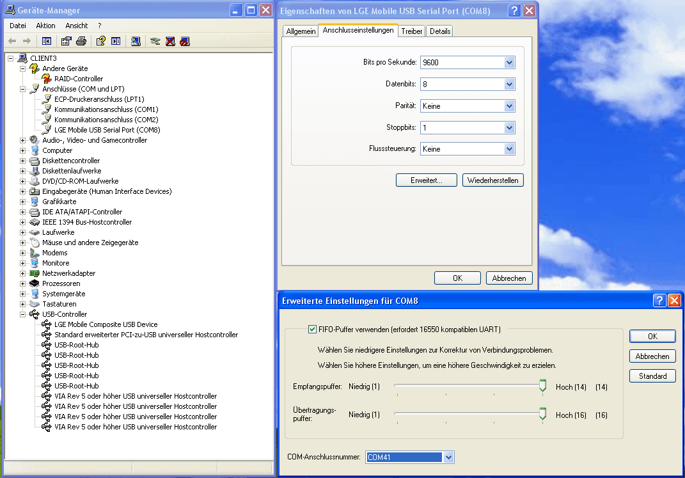Expand the Diskettencontroller node

click(23, 161)
